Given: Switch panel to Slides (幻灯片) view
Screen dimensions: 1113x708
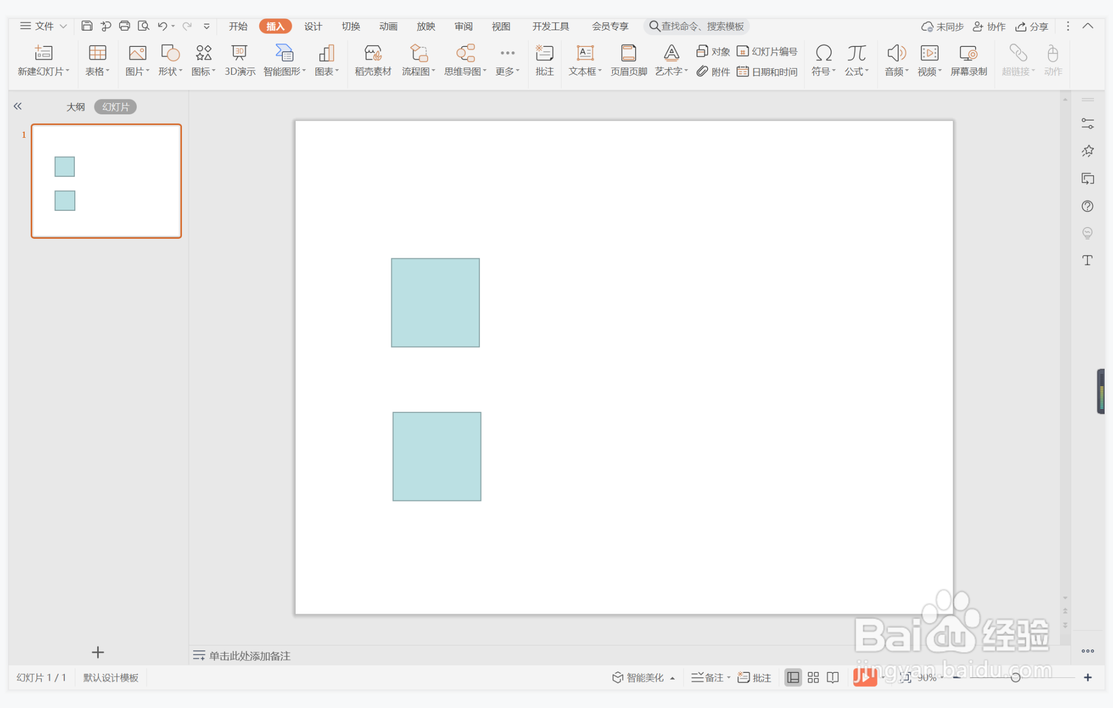Looking at the screenshot, I should (116, 107).
